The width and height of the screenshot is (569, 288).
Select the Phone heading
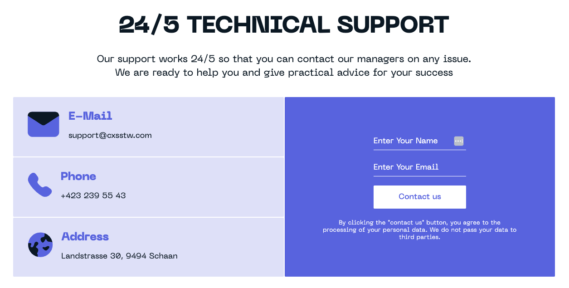pos(78,176)
